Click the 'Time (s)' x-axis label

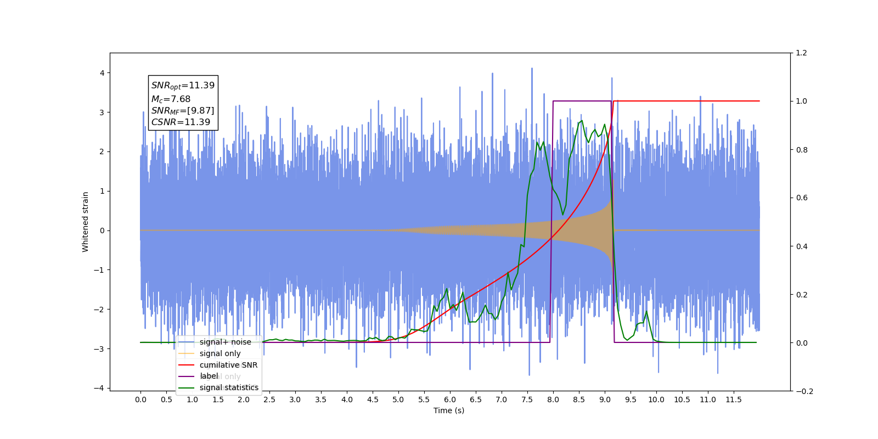[x=449, y=410]
